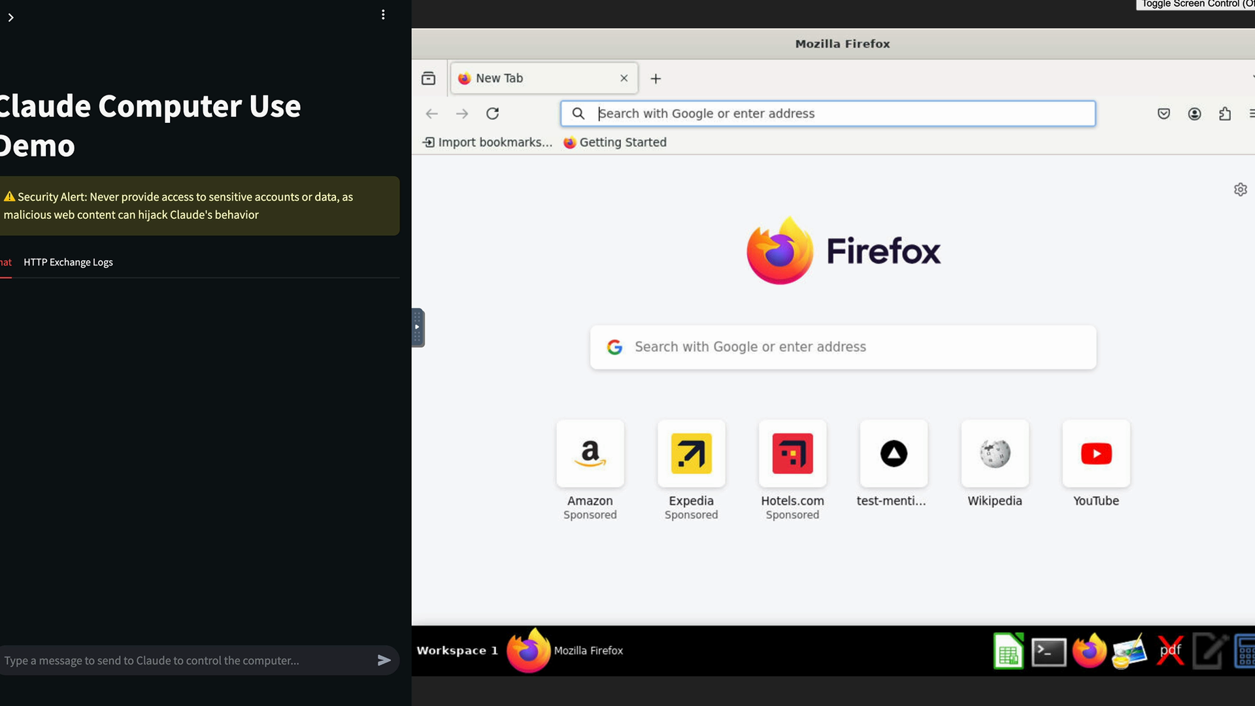Open Firefox extensions puzzle icon
The image size is (1255, 706).
click(1225, 114)
